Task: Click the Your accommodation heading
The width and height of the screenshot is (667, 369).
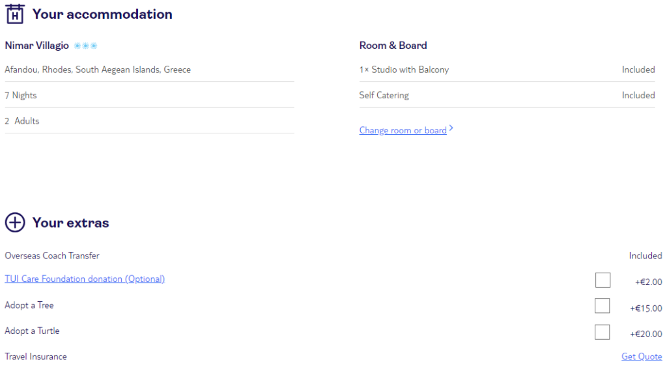Action: pyautogui.click(x=102, y=14)
